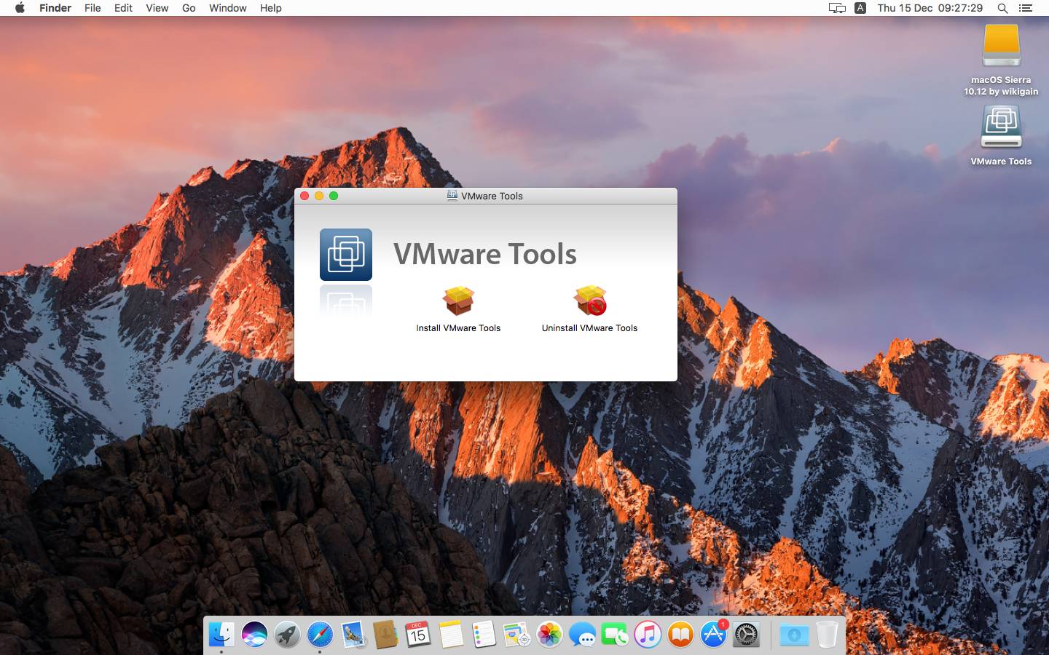The image size is (1049, 655).
Task: Select the macOS Sierra drive on the desktop
Action: pyautogui.click(x=1001, y=47)
